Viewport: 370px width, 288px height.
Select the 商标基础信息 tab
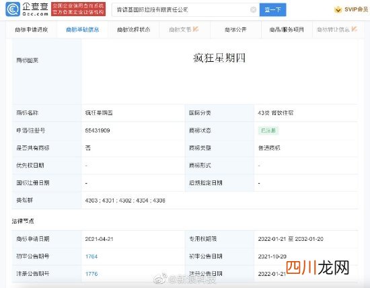click(x=82, y=30)
